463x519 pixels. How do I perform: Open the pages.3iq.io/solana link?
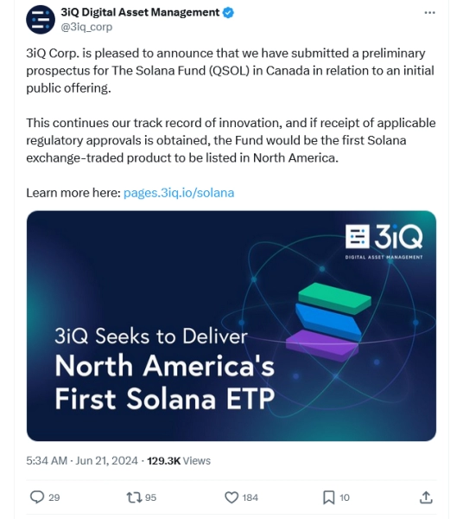[179, 193]
